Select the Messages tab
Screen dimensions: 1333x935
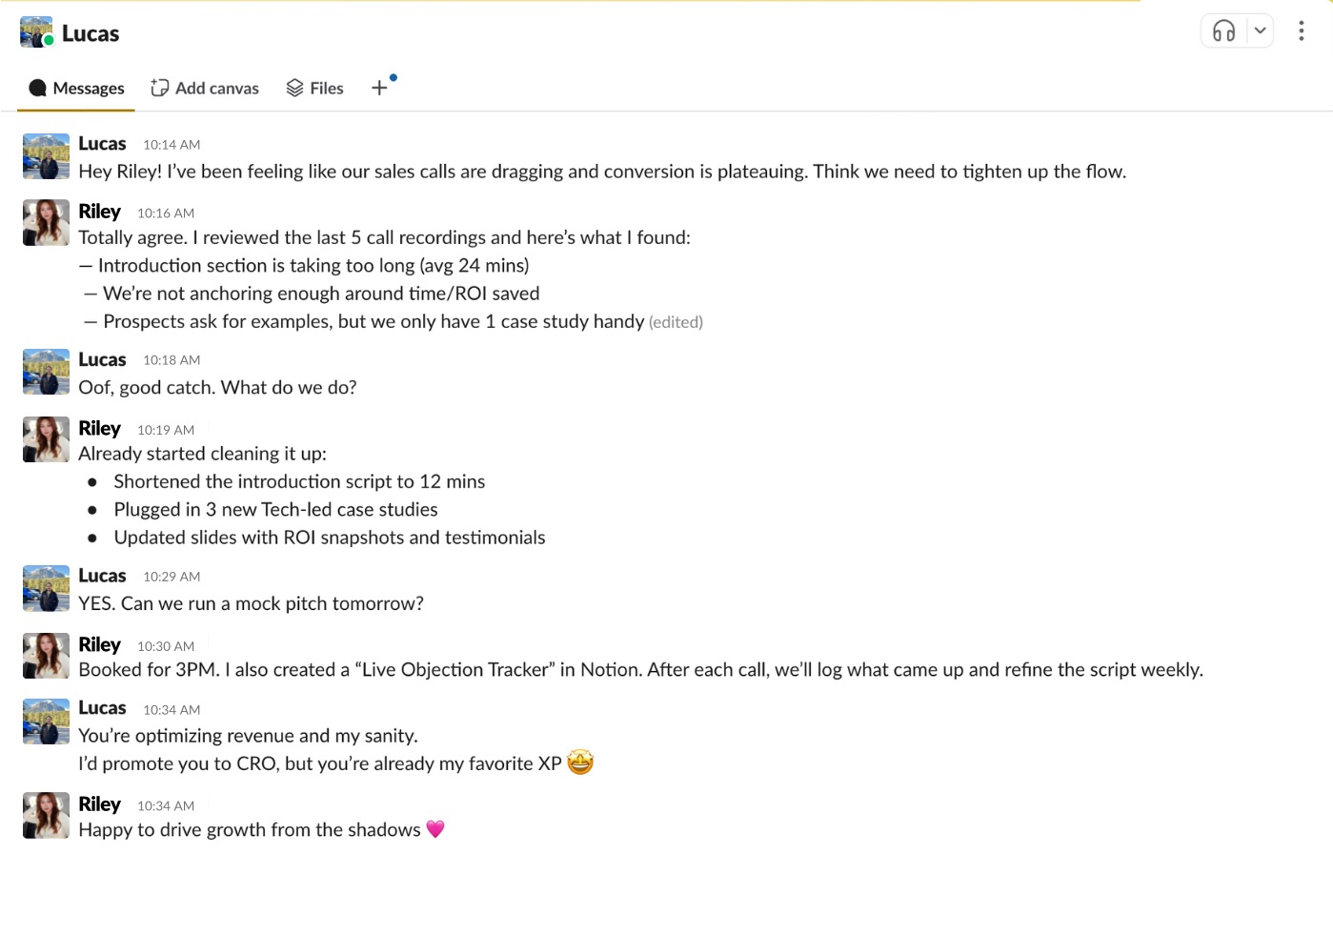click(x=77, y=88)
